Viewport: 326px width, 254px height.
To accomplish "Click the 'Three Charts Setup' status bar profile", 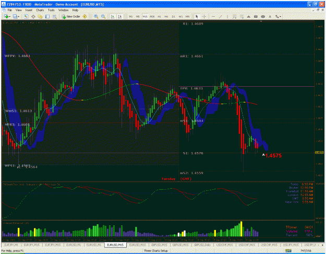I will coord(156,251).
